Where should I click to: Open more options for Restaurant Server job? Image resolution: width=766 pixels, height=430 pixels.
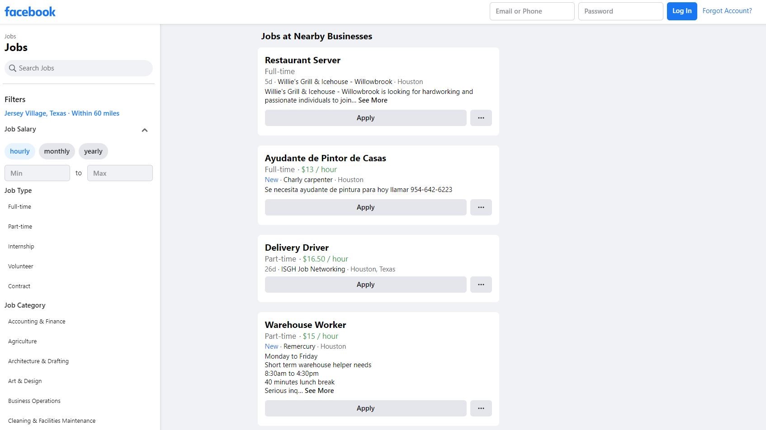point(481,117)
